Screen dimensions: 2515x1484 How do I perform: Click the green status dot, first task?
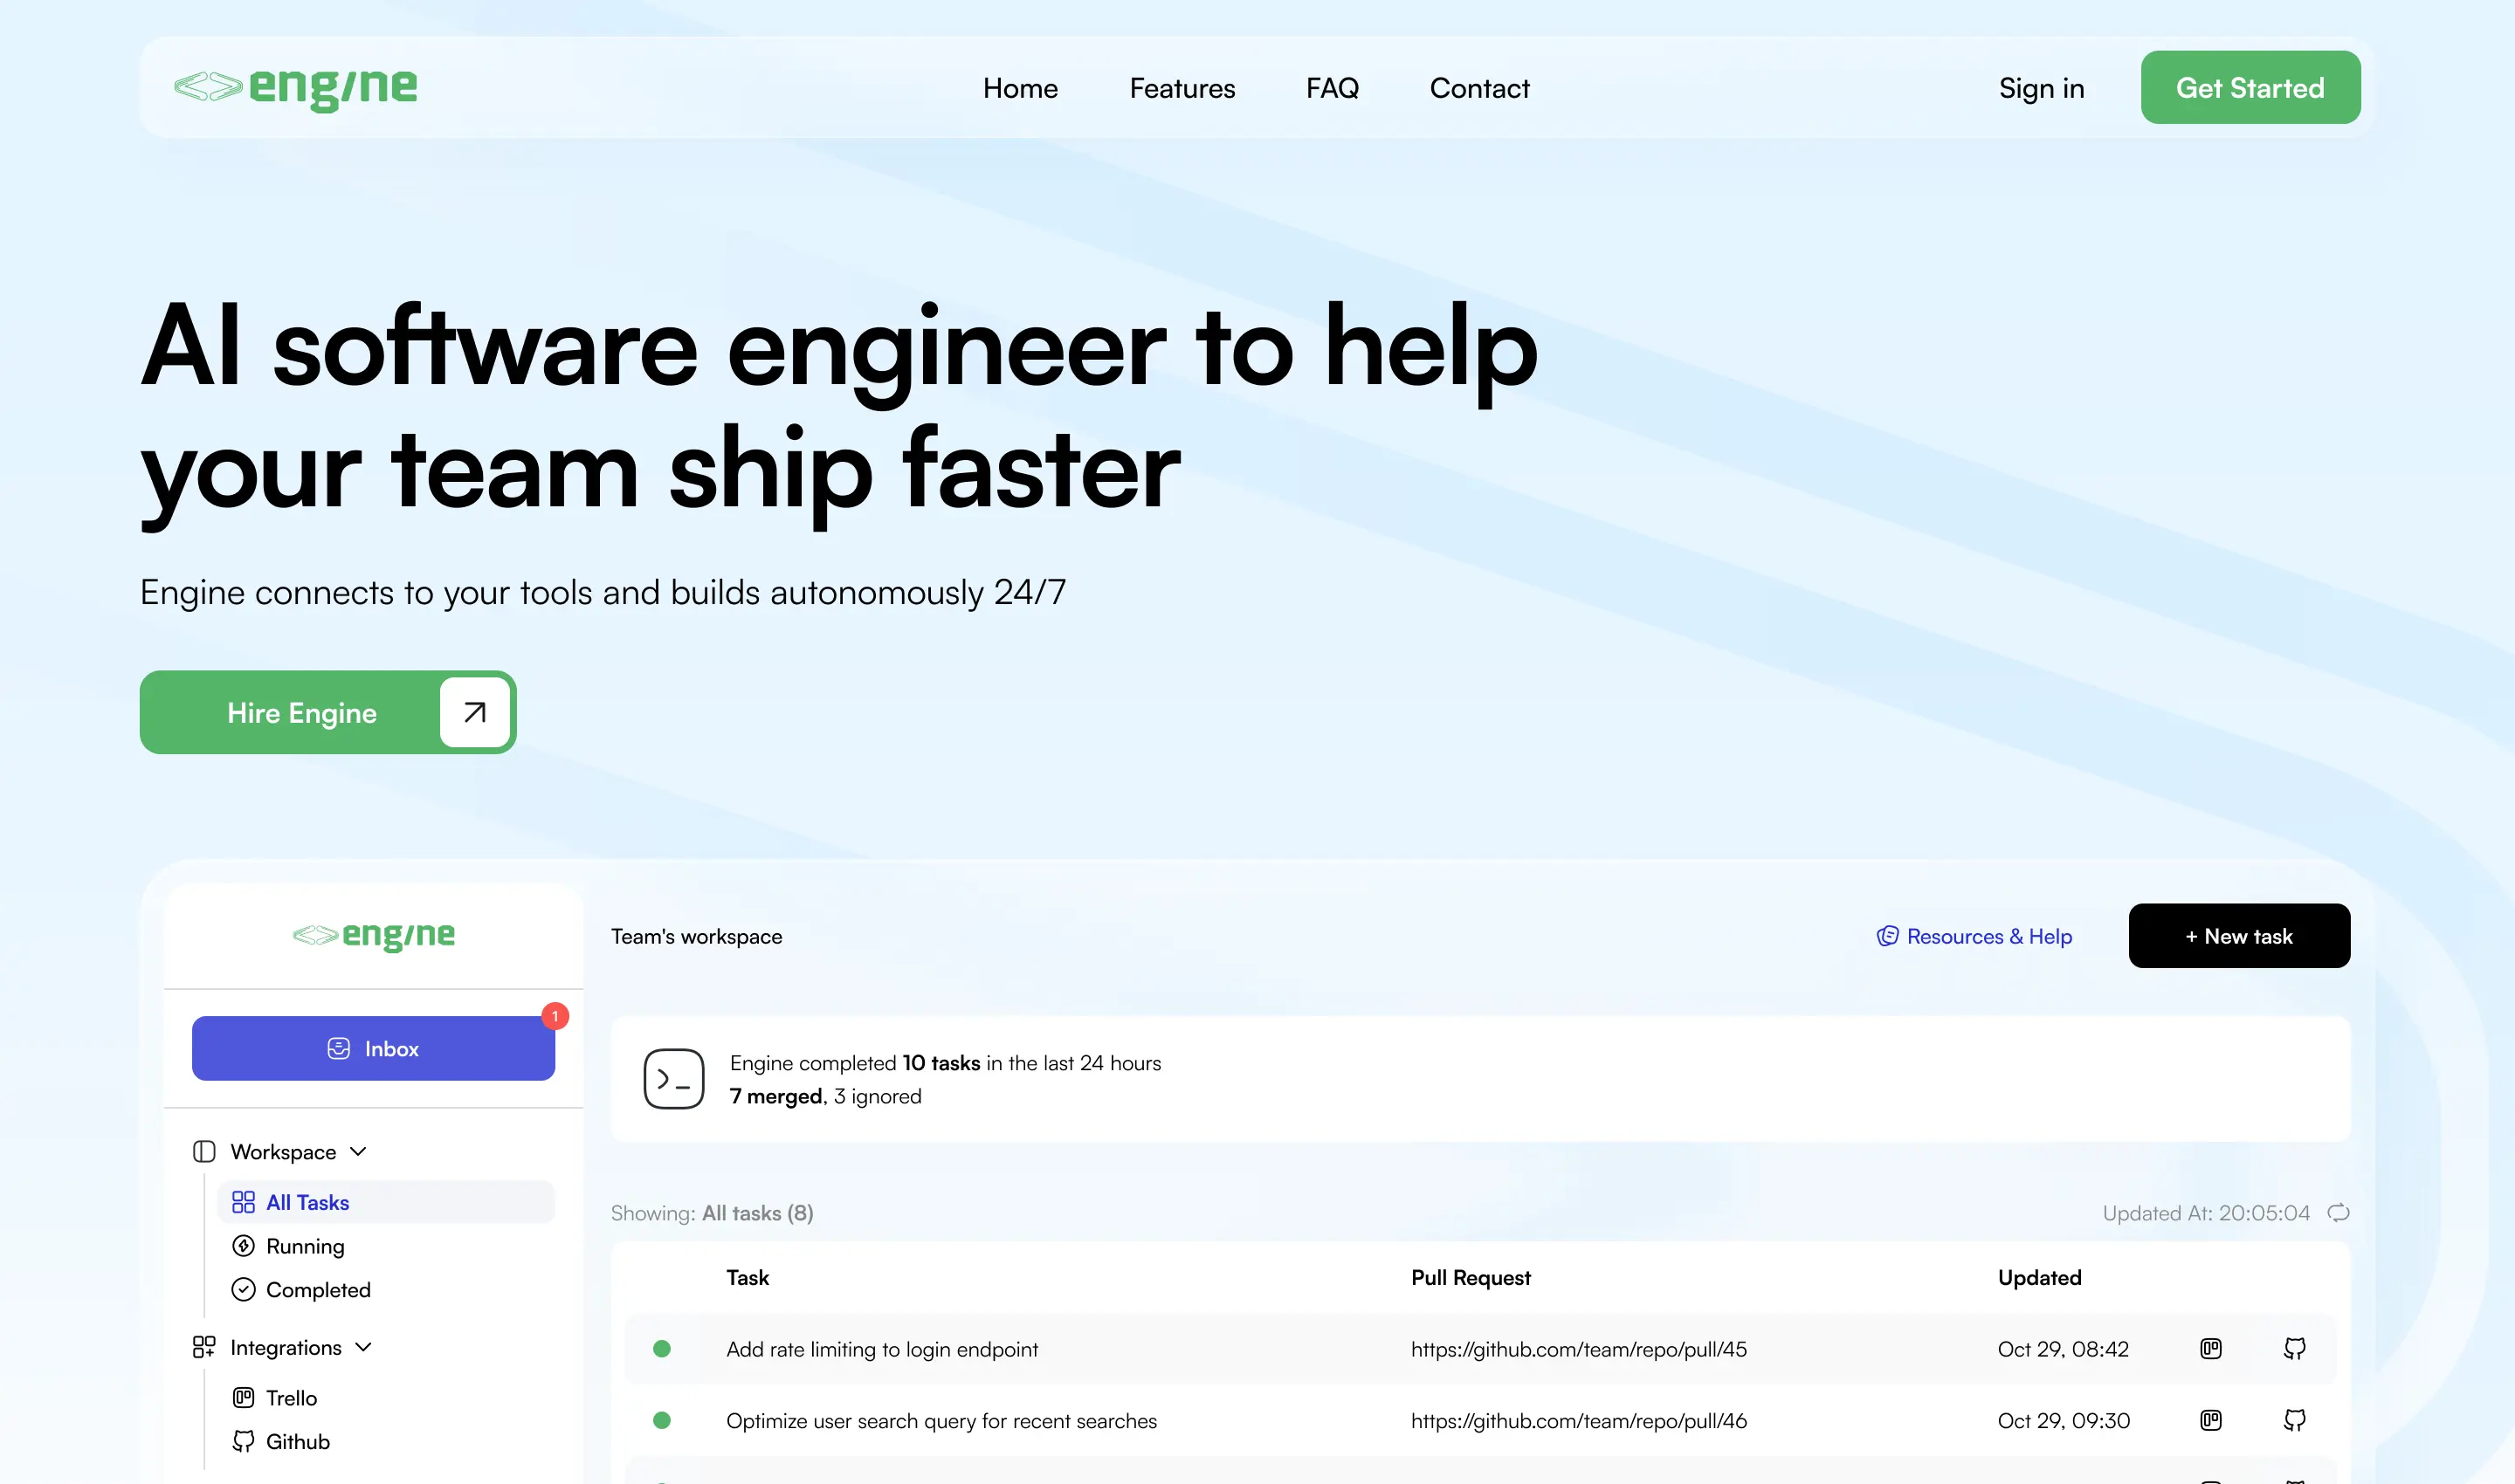point(661,1349)
